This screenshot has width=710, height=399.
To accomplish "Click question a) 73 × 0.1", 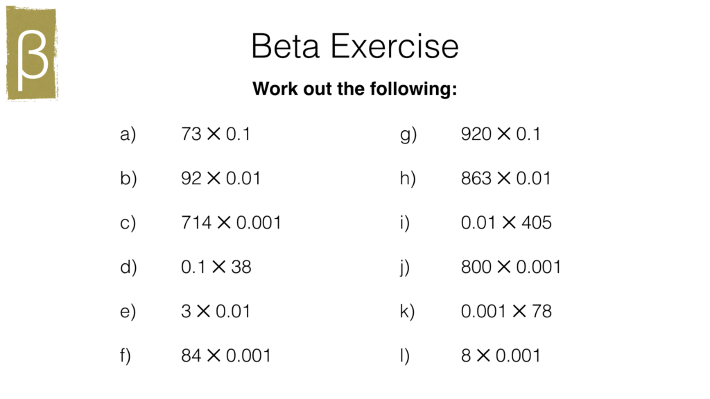I will point(216,134).
